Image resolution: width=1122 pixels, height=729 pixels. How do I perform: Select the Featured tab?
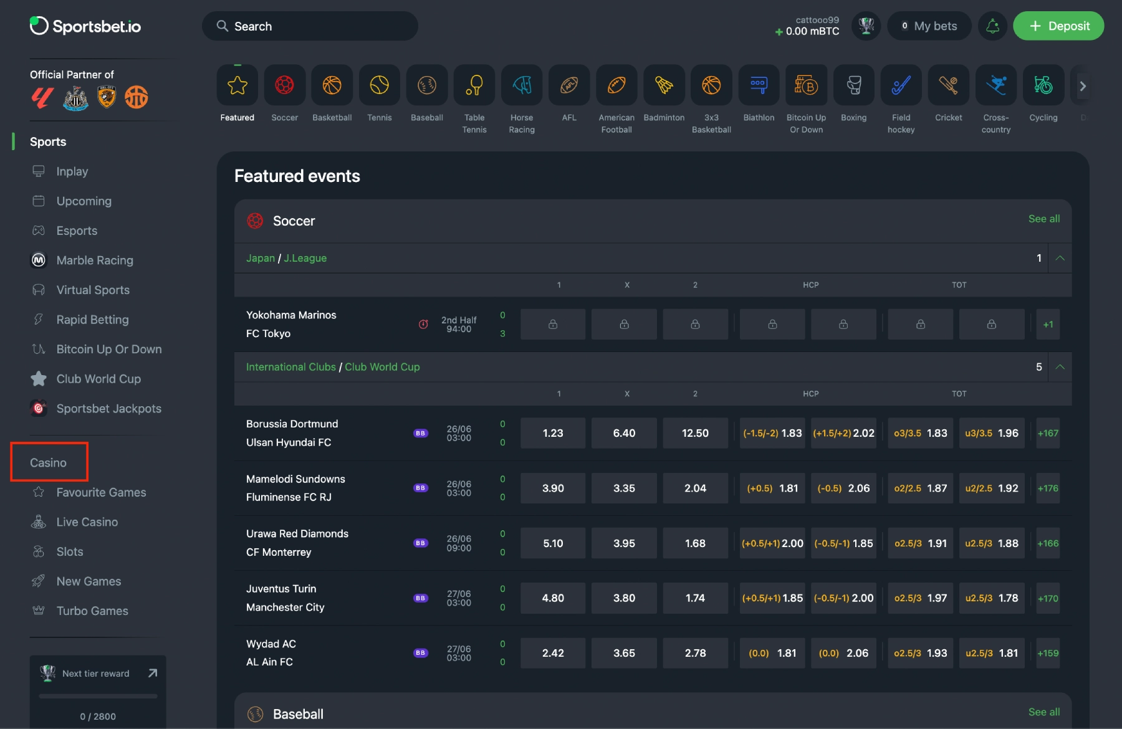pos(237,93)
